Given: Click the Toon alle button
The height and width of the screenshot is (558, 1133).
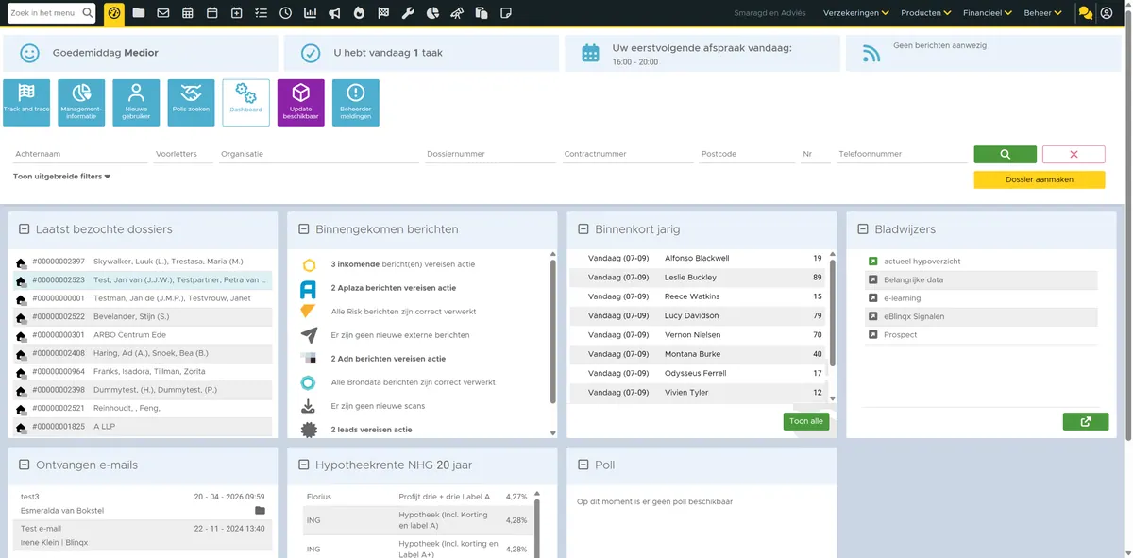Looking at the screenshot, I should [806, 421].
